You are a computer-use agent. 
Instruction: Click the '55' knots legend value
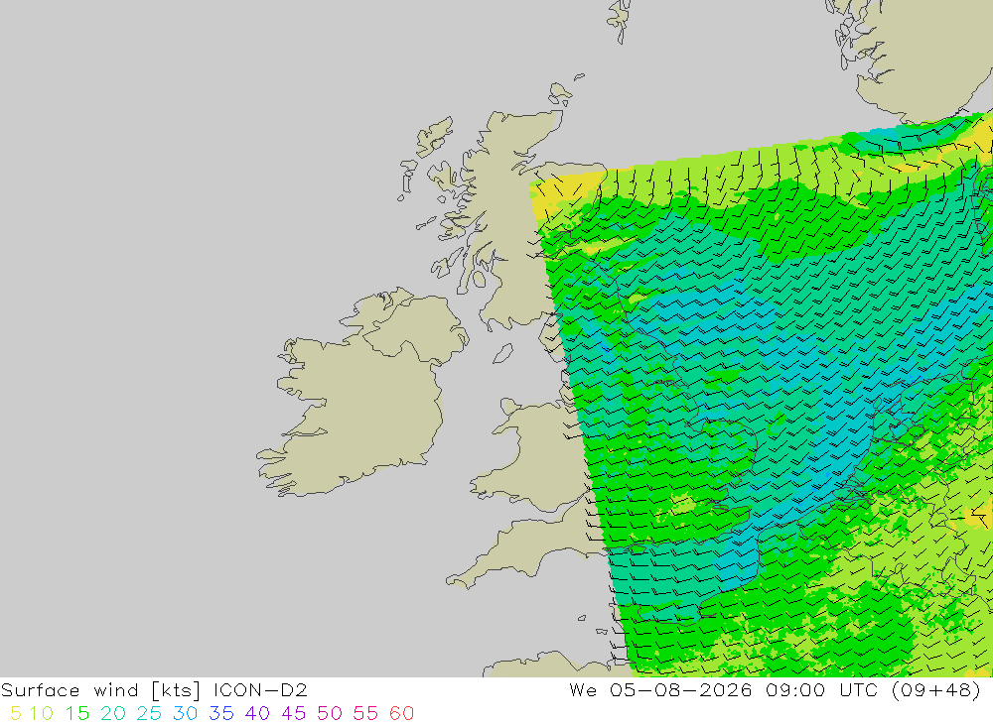coord(365,714)
